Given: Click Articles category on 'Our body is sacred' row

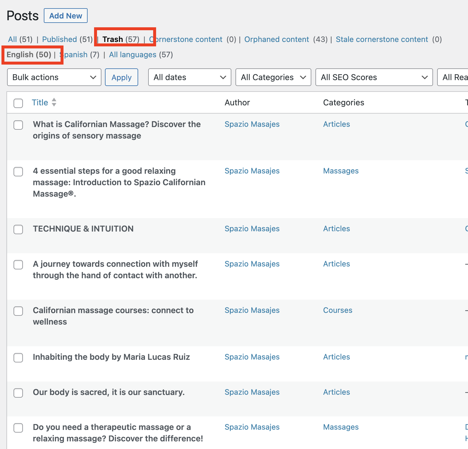Looking at the screenshot, I should tap(337, 392).
